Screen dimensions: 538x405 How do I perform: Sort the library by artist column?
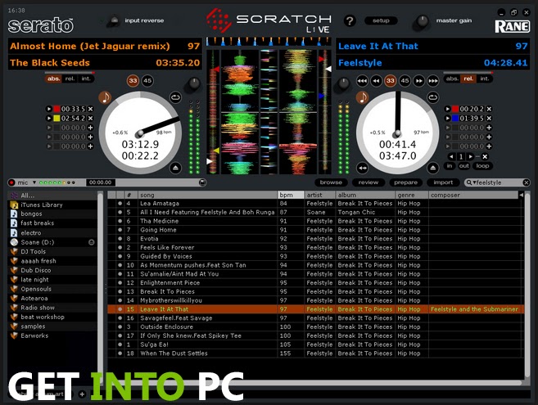coord(320,195)
